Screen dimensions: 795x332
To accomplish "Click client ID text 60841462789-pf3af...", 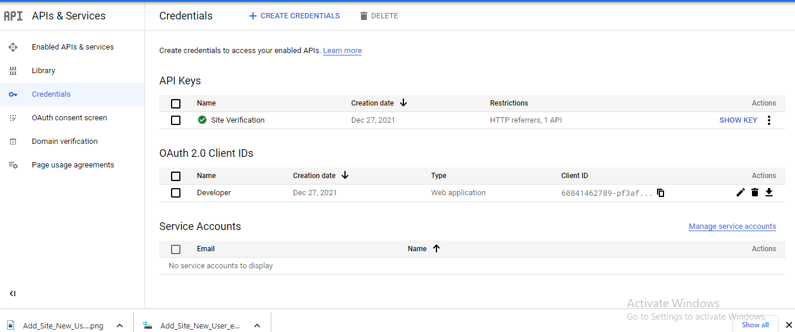I will (607, 193).
